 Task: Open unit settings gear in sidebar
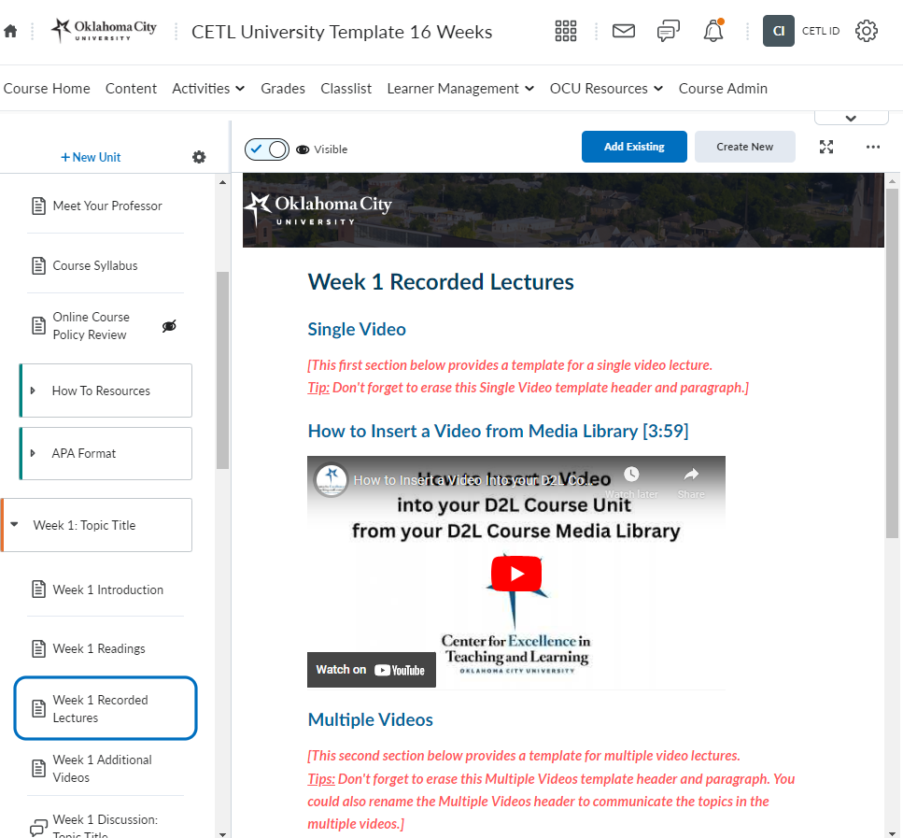coord(199,157)
